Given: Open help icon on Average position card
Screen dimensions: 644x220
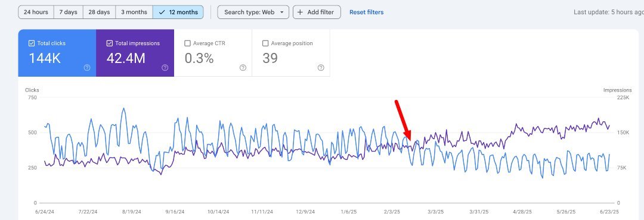Looking at the screenshot, I should (321, 68).
